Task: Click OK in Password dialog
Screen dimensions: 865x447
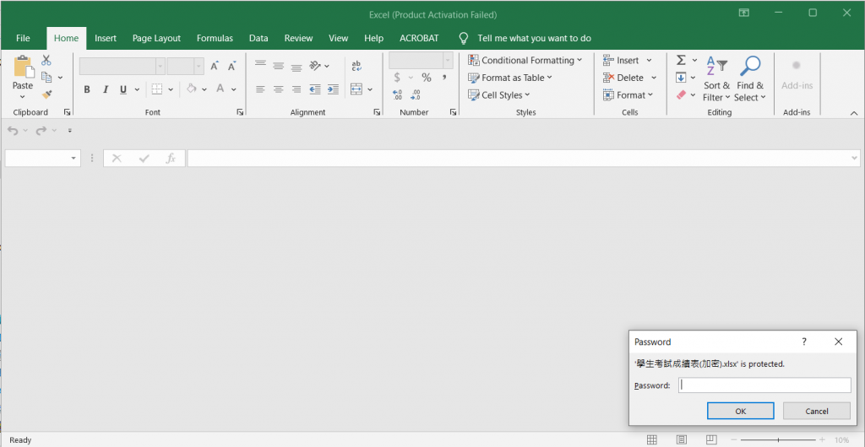Action: point(740,411)
